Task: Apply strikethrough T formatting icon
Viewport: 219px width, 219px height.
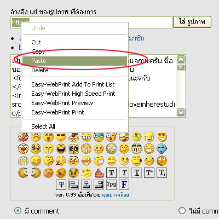Action: pos(61,185)
